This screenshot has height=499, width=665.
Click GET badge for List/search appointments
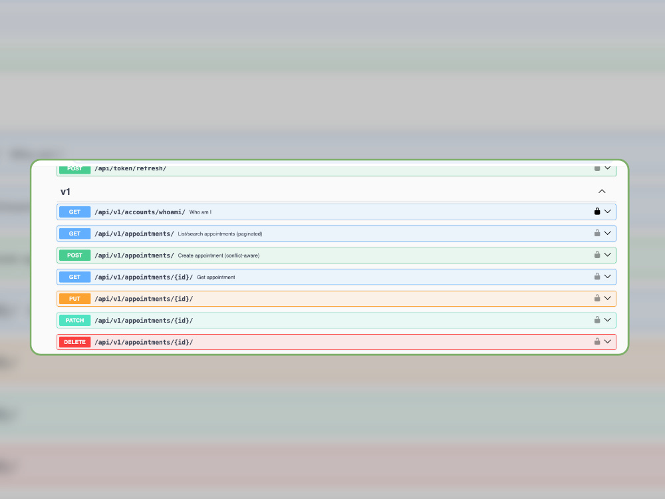pyautogui.click(x=74, y=234)
